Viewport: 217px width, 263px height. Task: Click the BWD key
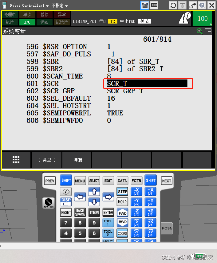point(122,222)
